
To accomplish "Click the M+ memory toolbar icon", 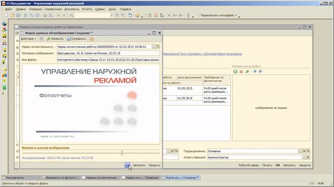I will pyautogui.click(x=175, y=15).
